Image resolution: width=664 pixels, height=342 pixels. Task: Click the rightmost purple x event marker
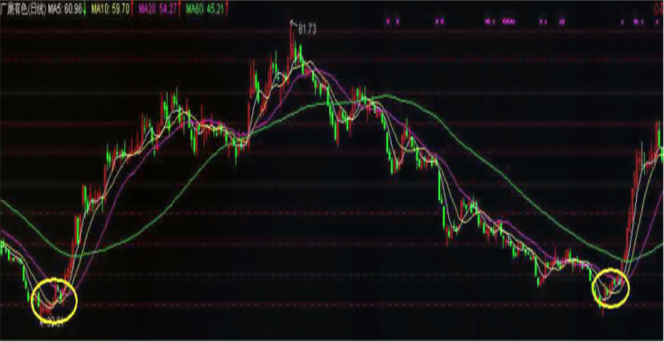coord(657,21)
